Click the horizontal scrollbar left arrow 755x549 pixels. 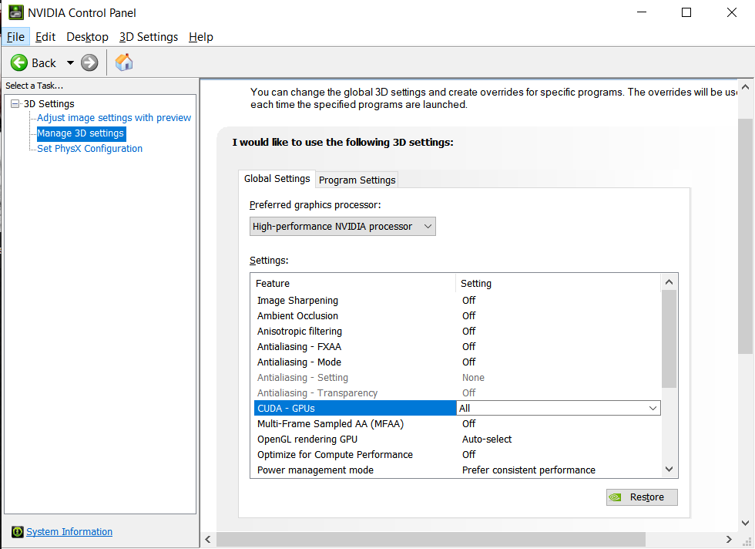click(208, 539)
